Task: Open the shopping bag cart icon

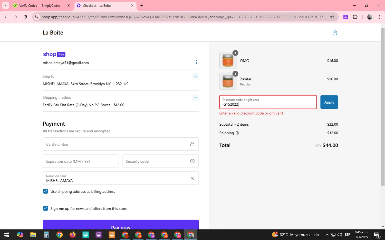Action: 335,32
